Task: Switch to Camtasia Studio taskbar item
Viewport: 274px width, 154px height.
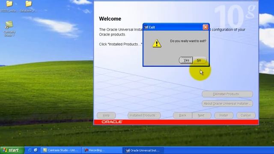Action: pyautogui.click(x=61, y=150)
